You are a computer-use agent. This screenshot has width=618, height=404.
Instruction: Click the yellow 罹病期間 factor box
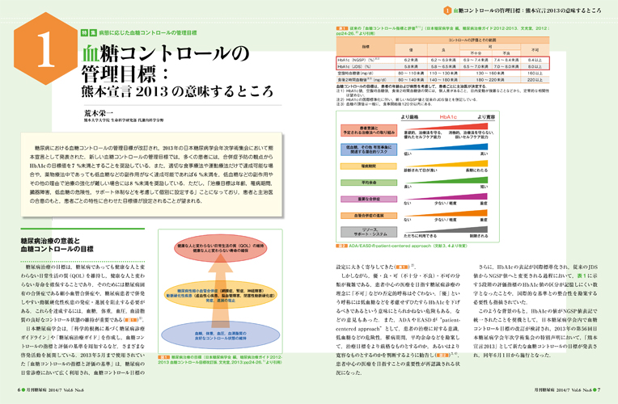pos(369,166)
